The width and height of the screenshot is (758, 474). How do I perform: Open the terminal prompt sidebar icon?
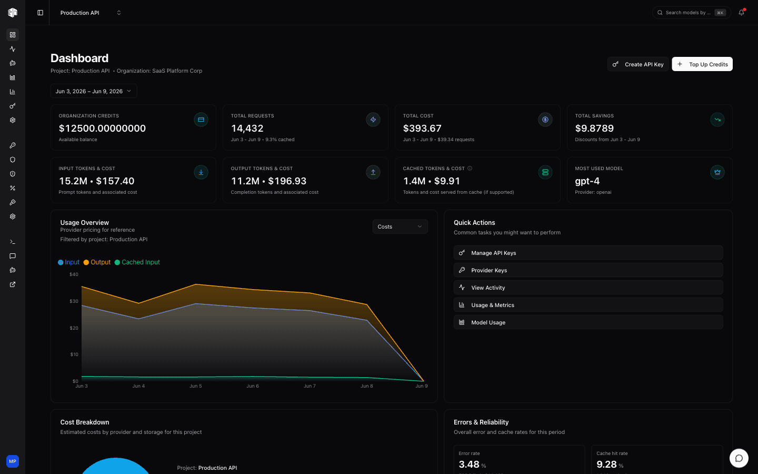13,242
